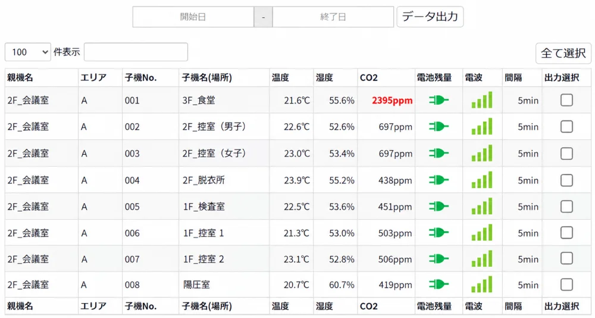This screenshot has width=595, height=318.
Task: Click the power plug icon for 2F_控室（男子）
Action: point(439,126)
